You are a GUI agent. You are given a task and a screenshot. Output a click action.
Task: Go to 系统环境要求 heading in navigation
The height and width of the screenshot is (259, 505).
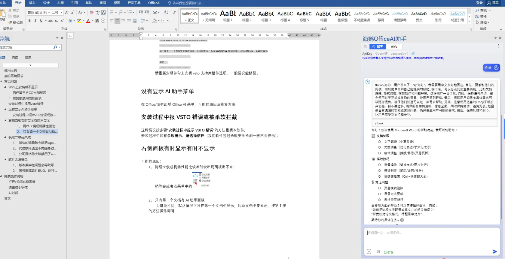coord(14,76)
